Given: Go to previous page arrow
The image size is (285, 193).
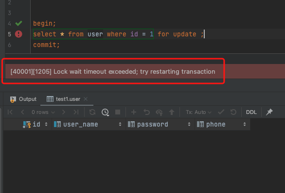Looking at the screenshot, I should click(22, 112).
